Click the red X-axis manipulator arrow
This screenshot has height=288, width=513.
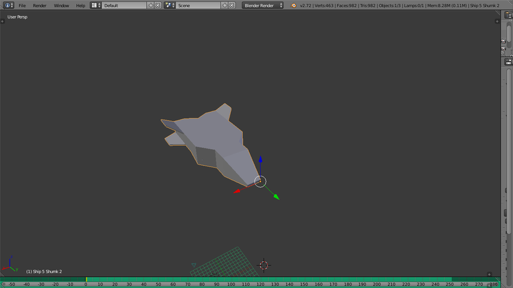pos(237,191)
